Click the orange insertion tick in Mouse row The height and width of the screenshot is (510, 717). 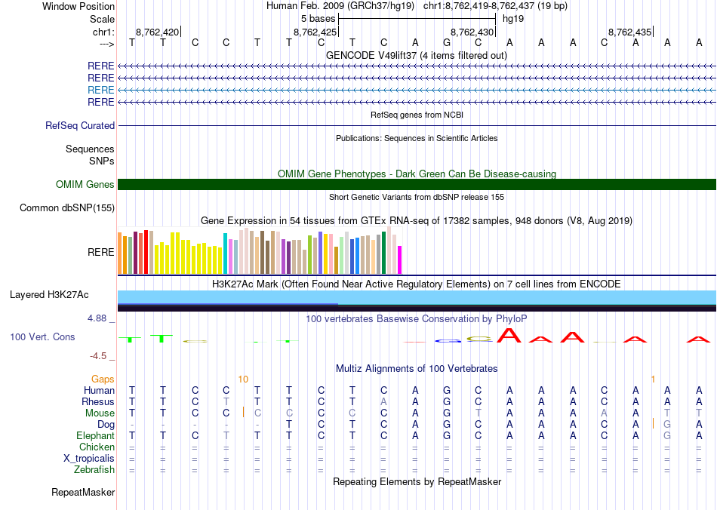coord(243,412)
